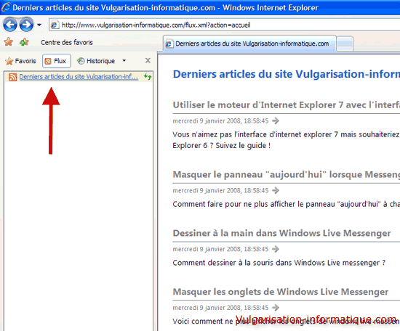This screenshot has width=400, height=331.
Task: Open the Derniers articles feed in Flux list
Action: click(79, 77)
